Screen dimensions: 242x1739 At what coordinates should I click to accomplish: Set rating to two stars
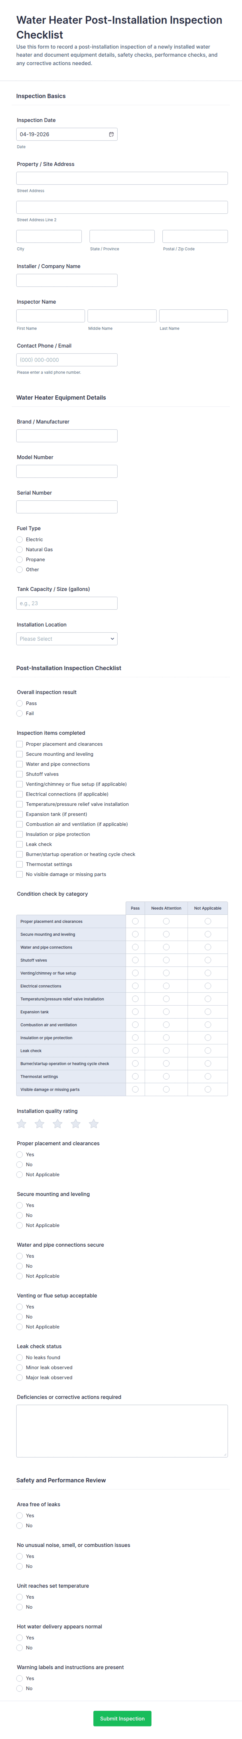point(40,1123)
